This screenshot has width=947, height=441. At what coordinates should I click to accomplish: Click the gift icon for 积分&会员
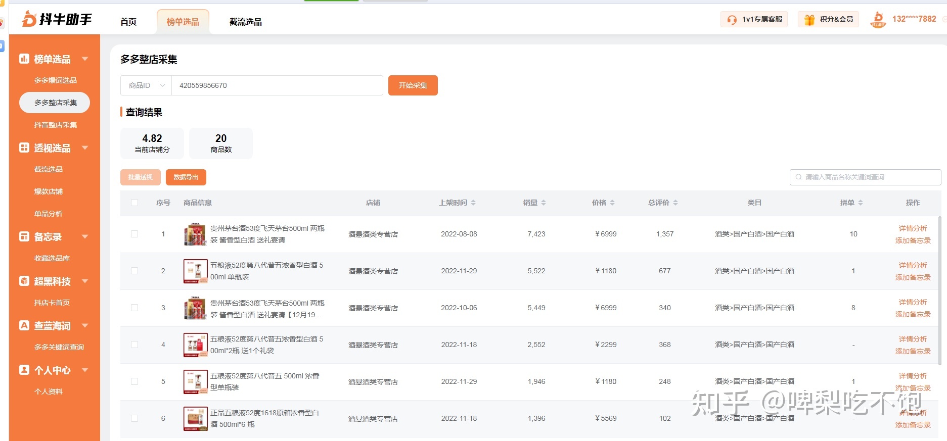coord(809,20)
